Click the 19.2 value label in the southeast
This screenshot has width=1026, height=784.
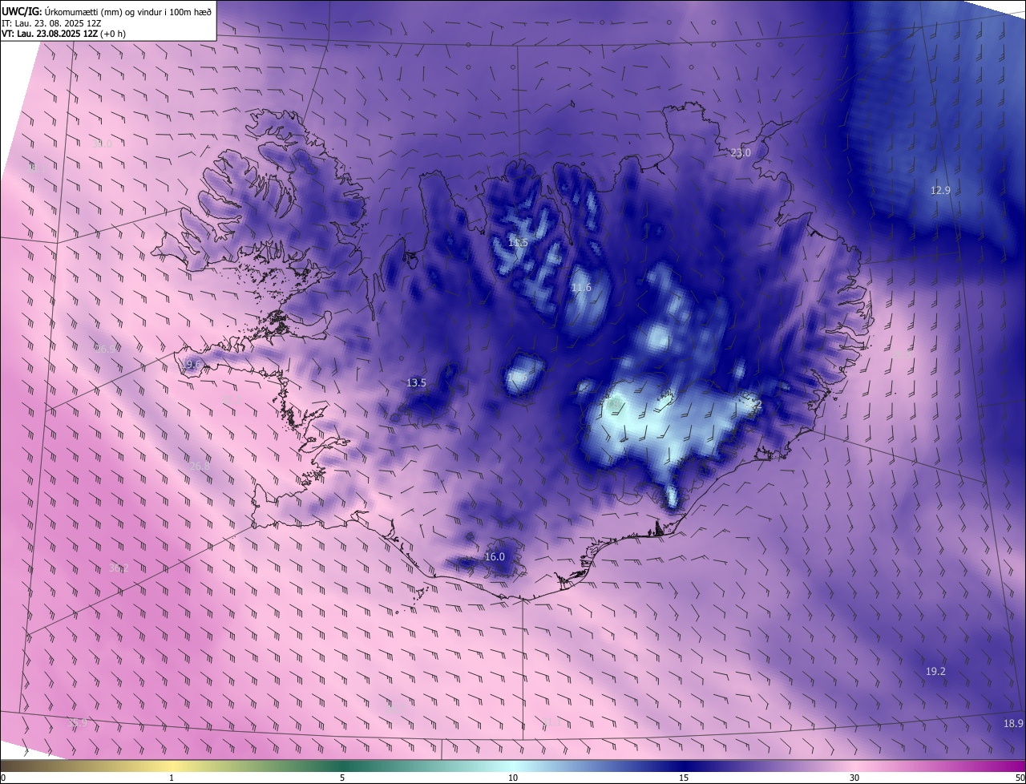coord(935,671)
